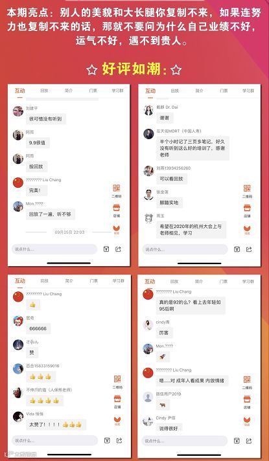Tap Vida 愔愔's profile avatar

point(18,416)
